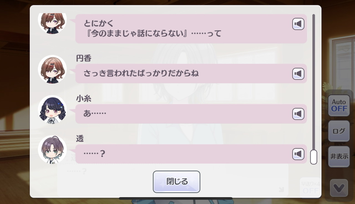Select the 『今のままじゃ話にならない』 speech bubble
Viewport: 355px width, 204px height.
[191, 29]
